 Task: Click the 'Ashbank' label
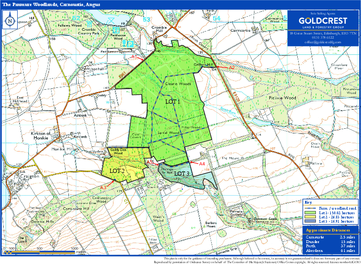tap(81, 116)
